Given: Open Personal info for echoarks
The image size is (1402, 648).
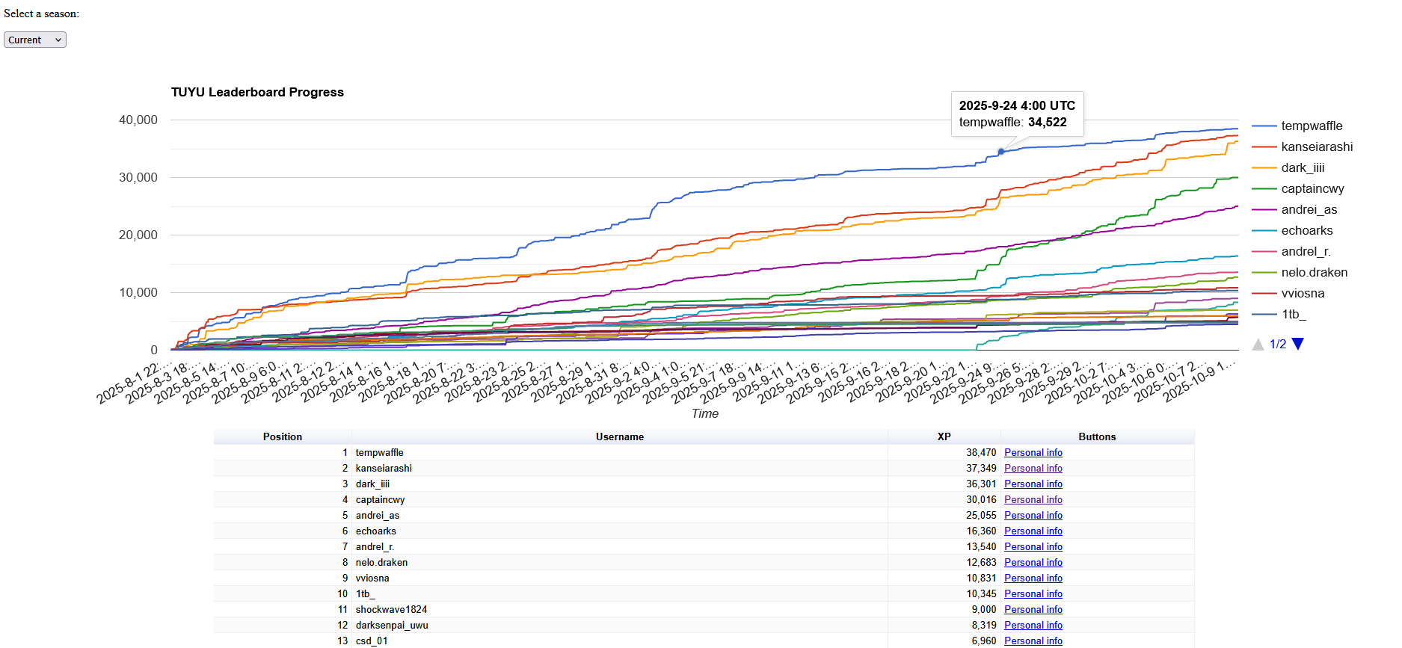Looking at the screenshot, I should pos(1033,531).
